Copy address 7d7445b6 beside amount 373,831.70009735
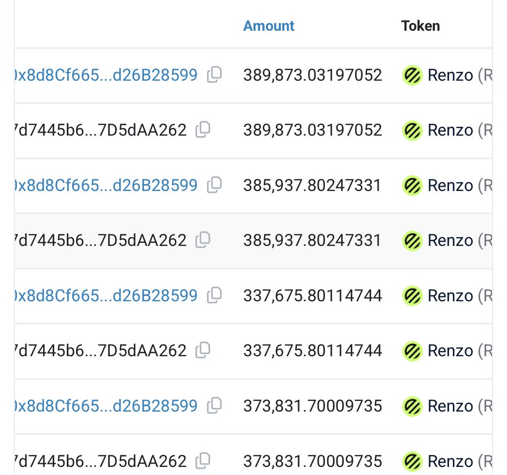507x475 pixels. click(x=203, y=460)
